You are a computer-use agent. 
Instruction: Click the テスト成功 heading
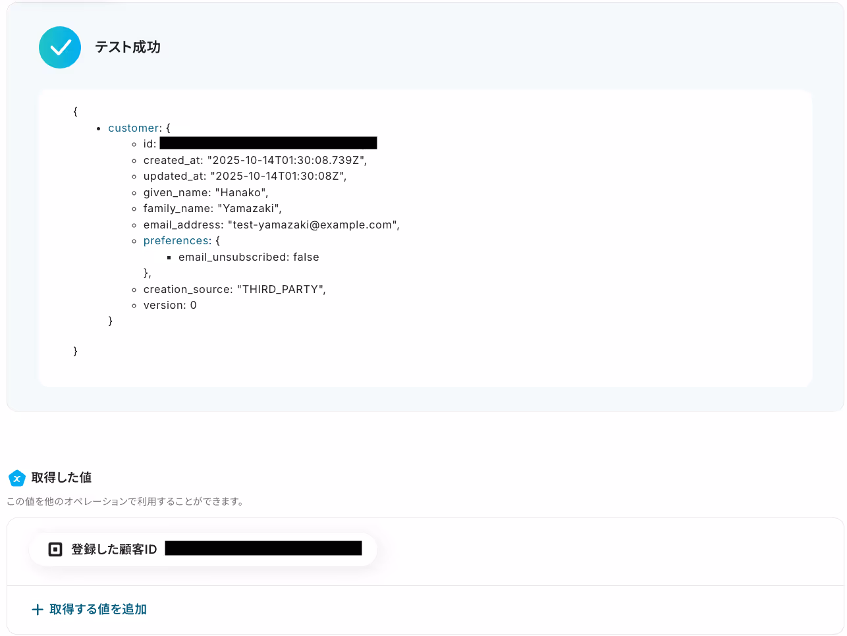(128, 47)
